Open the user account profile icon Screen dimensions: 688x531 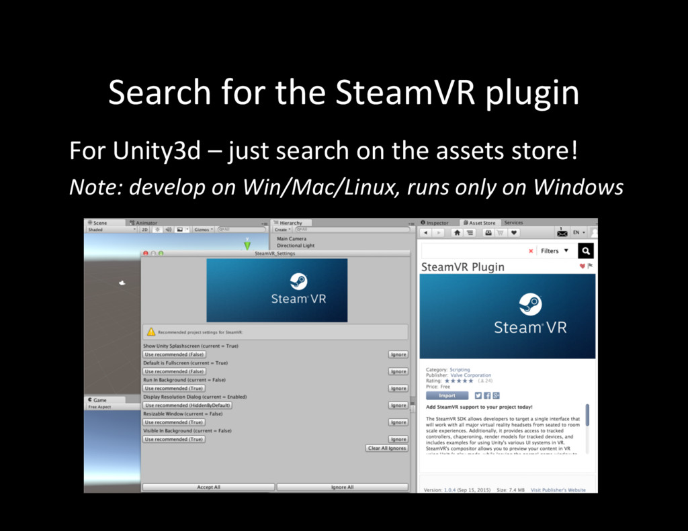click(x=594, y=232)
